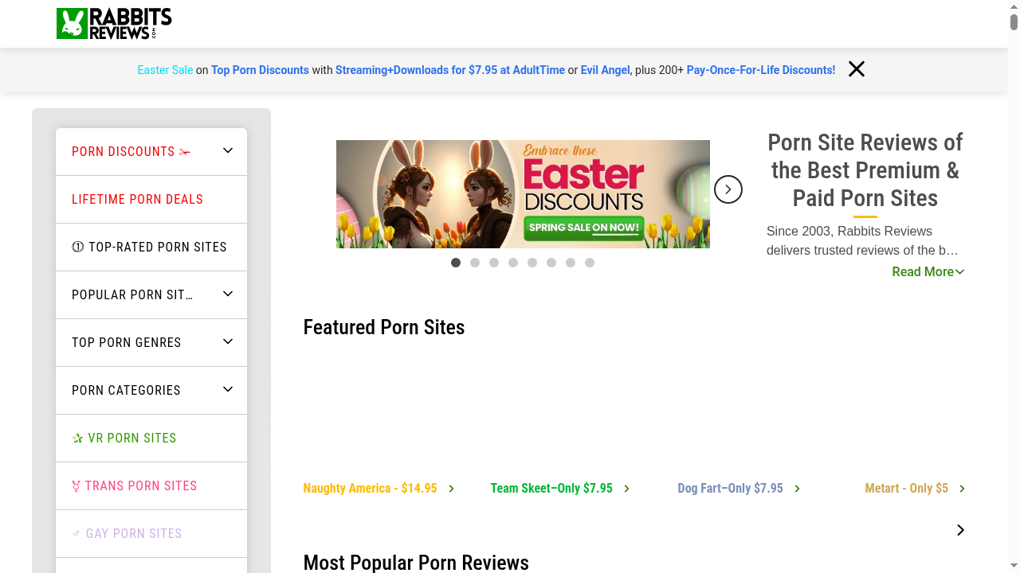Select the third carousel indicator dot
This screenshot has width=1020, height=573.
point(494,263)
